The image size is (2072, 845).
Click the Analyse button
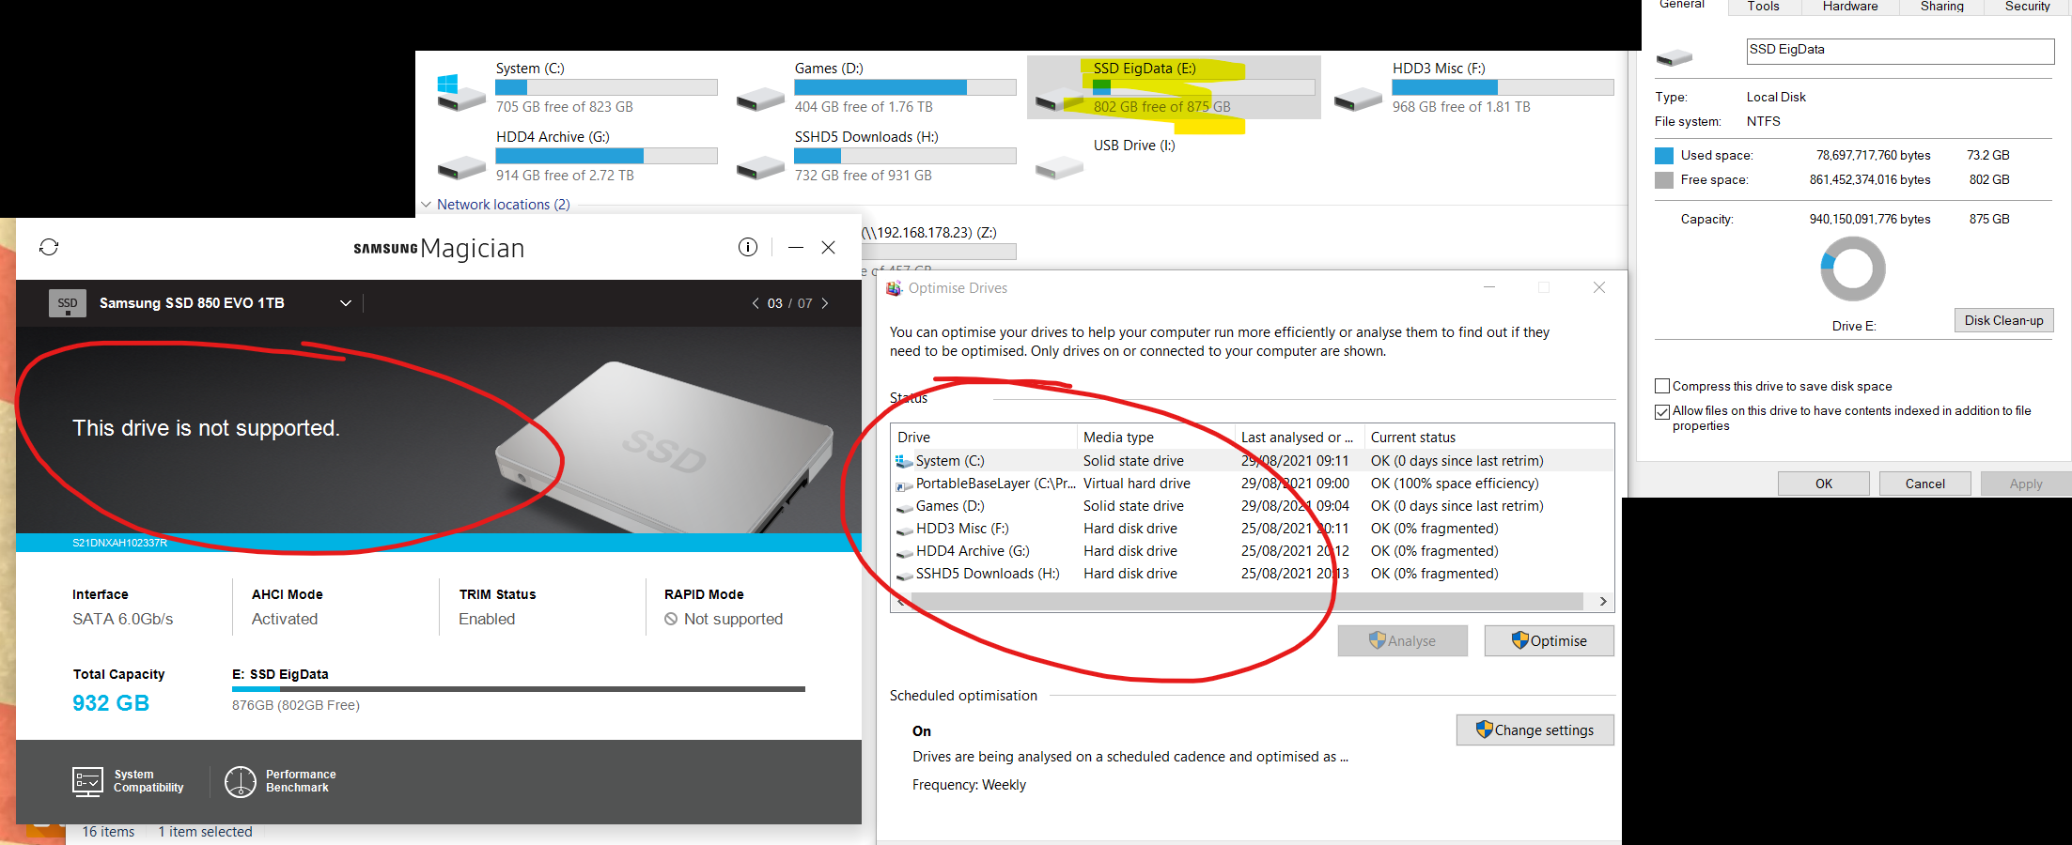click(1402, 640)
